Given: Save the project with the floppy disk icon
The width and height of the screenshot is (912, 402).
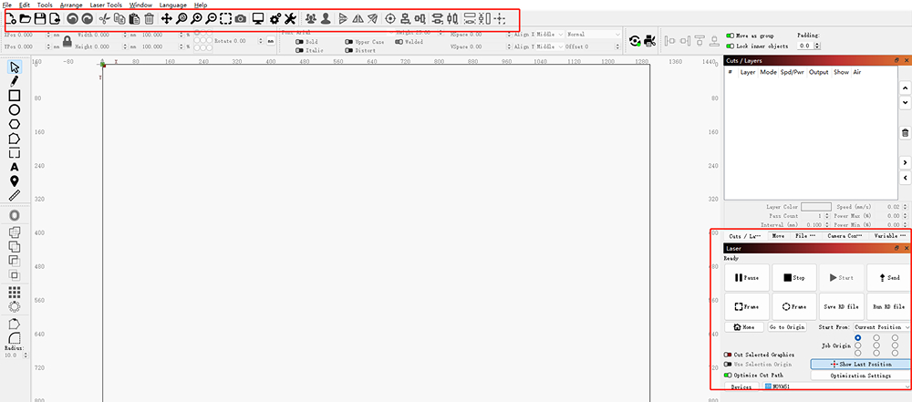Looking at the screenshot, I should tap(40, 19).
